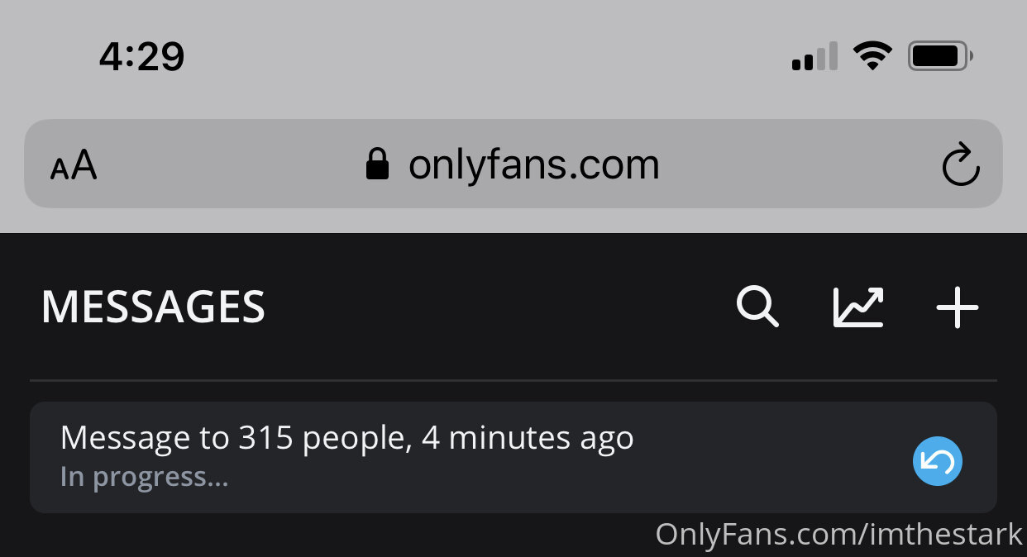Tap the MESSAGES page heading
The width and height of the screenshot is (1027, 557).
[x=153, y=307]
